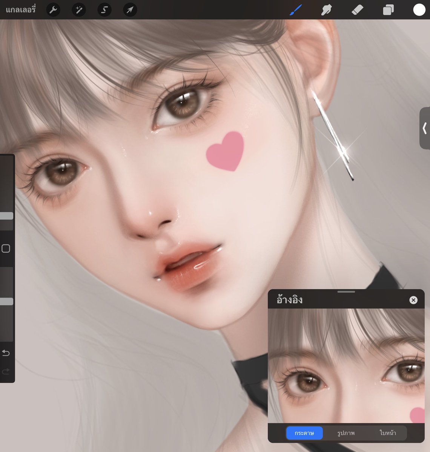This screenshot has height=452, width=430.
Task: Close the อ้างอิง reference window
Action: click(x=413, y=300)
